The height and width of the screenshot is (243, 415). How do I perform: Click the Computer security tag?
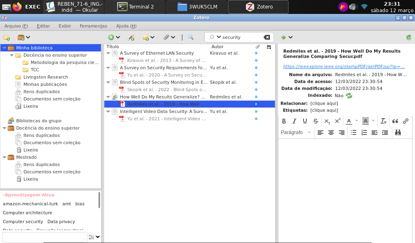[23, 222]
